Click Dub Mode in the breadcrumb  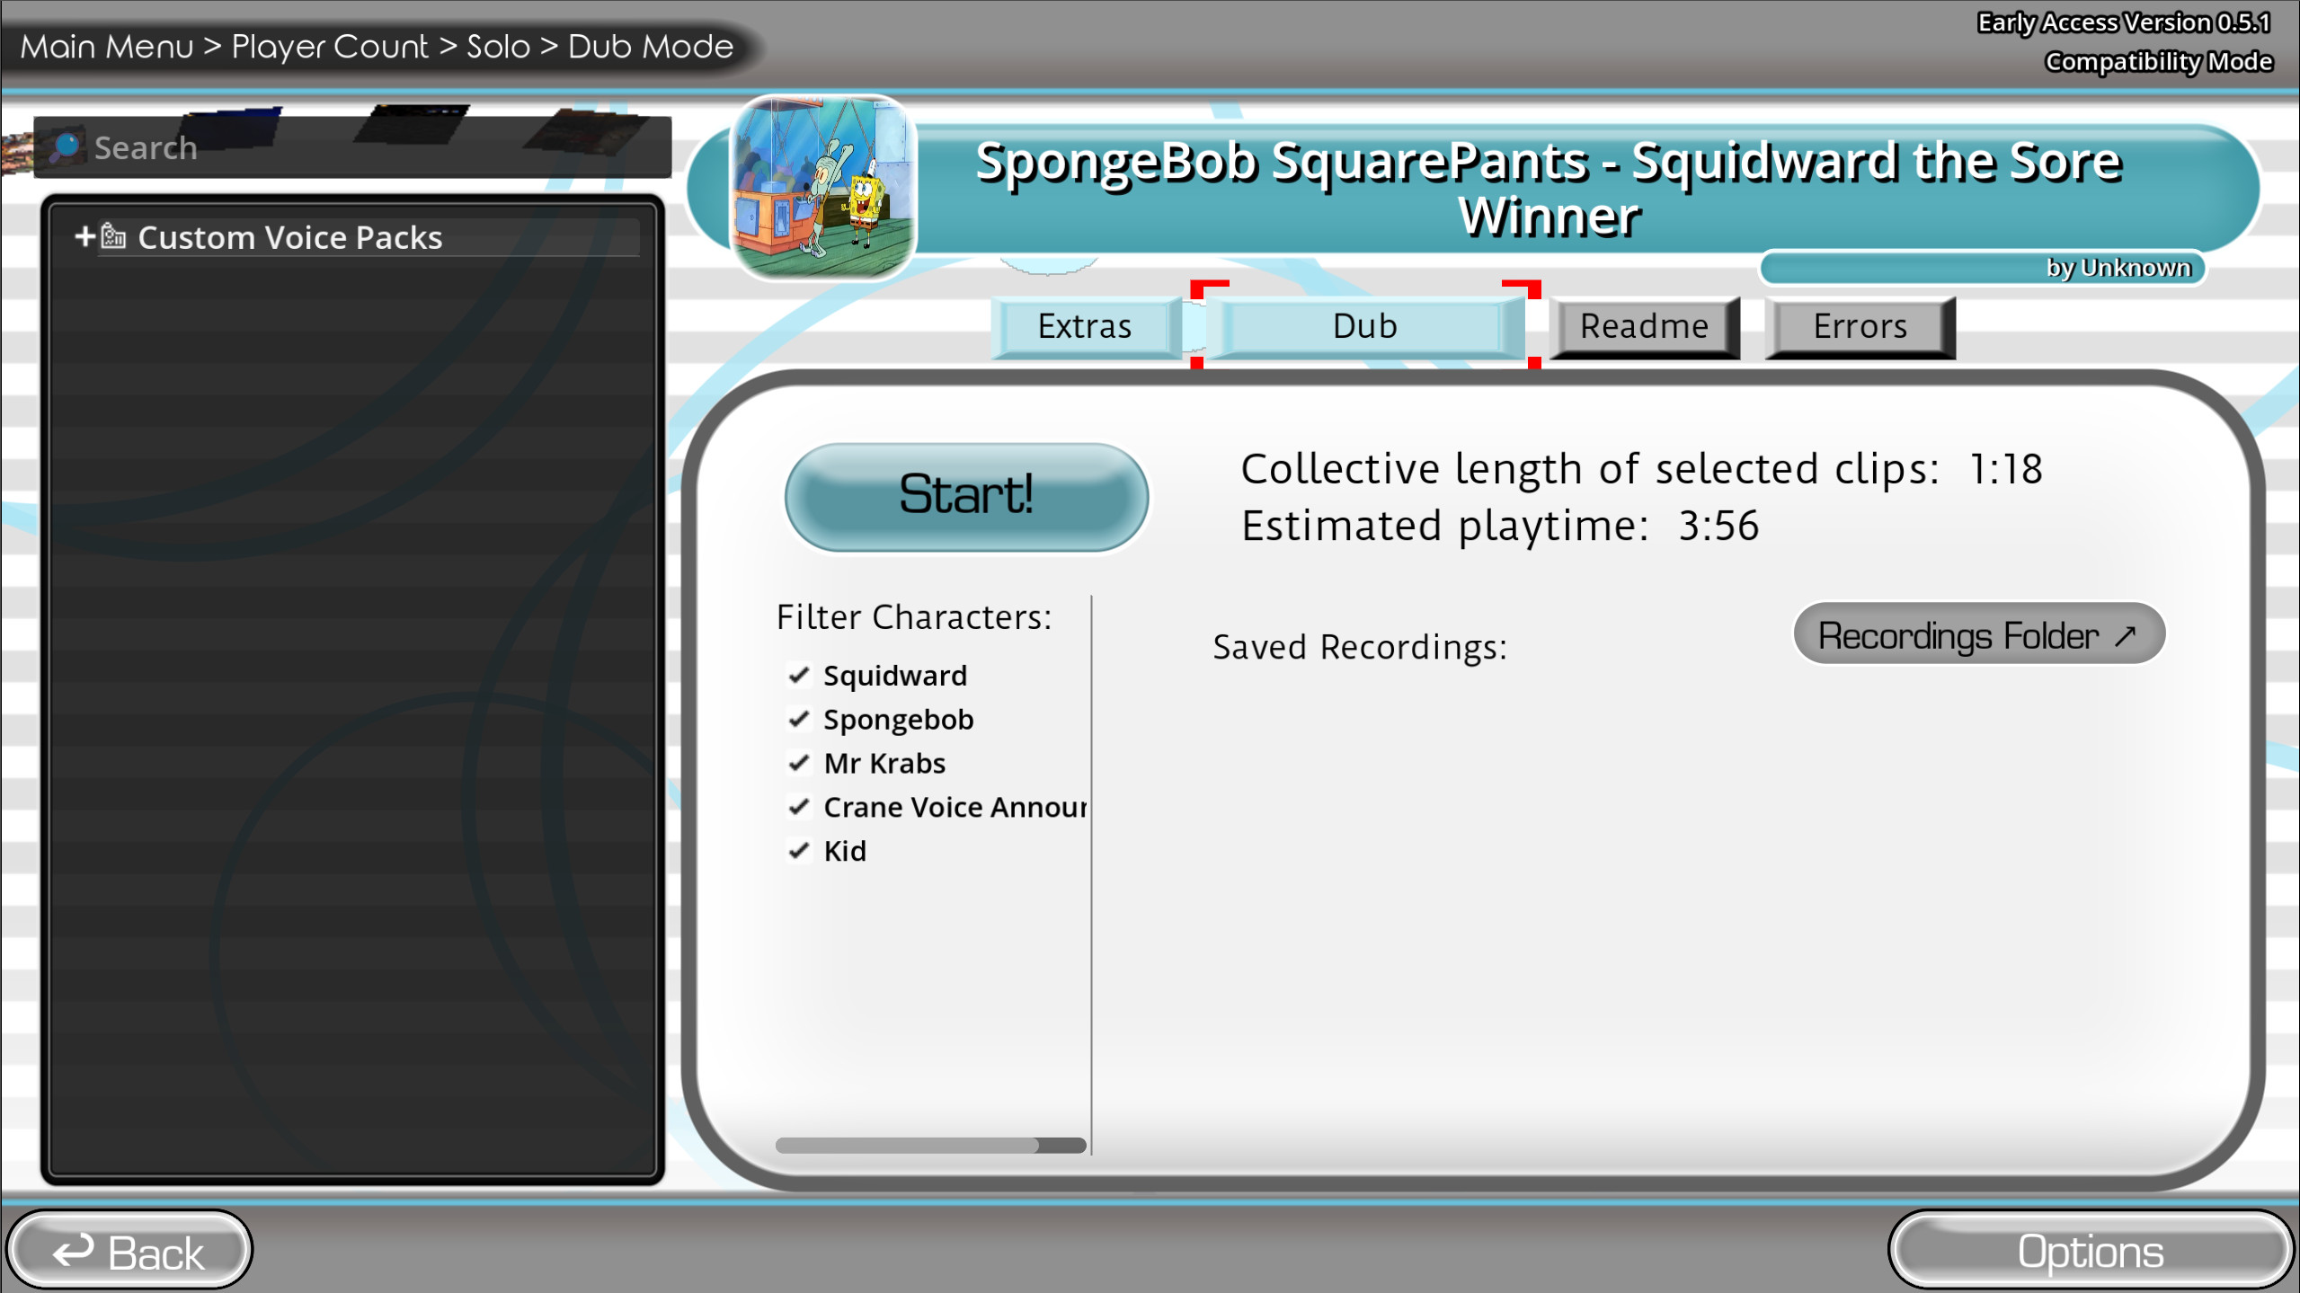pos(651,47)
